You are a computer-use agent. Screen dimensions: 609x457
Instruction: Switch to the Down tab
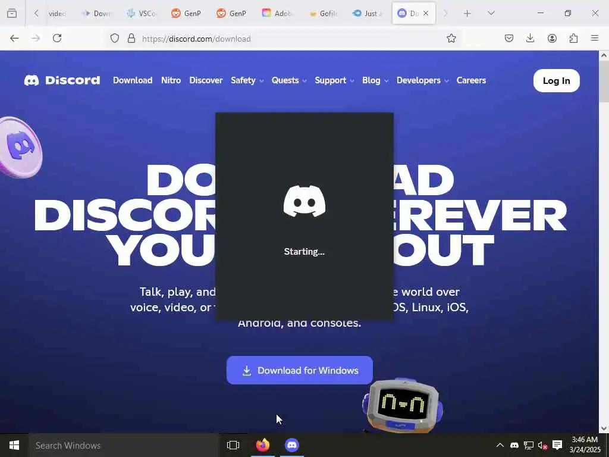[96, 13]
